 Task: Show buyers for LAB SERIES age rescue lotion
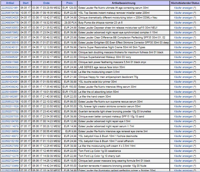[183, 67]
